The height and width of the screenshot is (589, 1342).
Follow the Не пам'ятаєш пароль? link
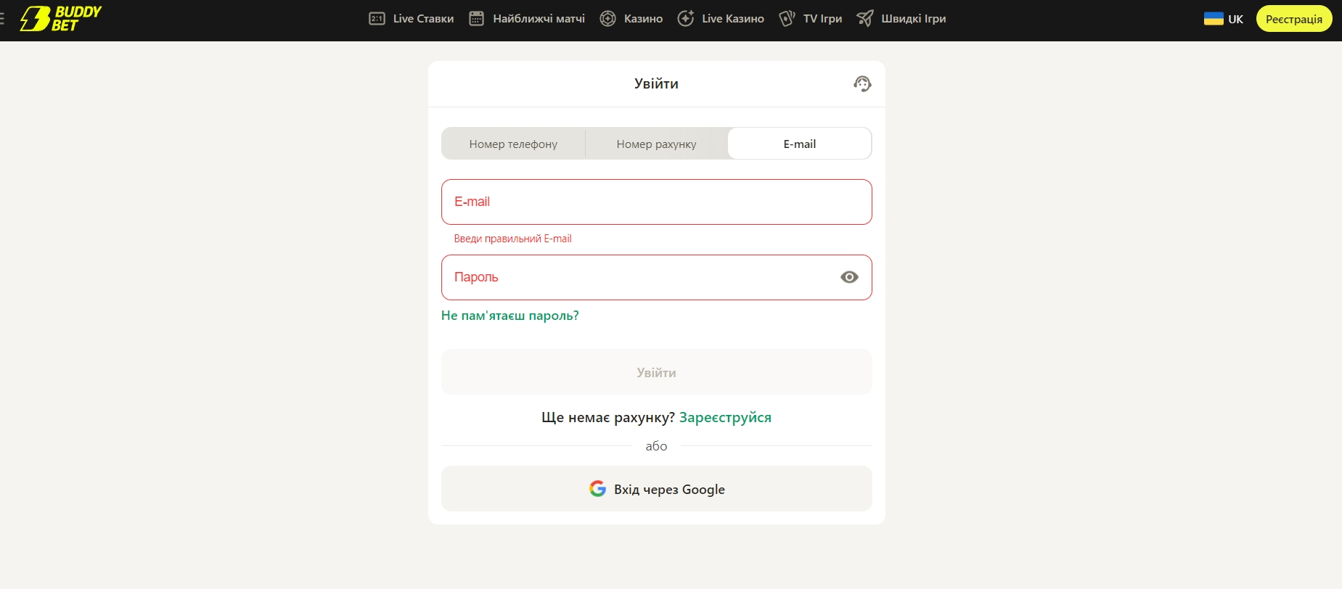[x=510, y=316]
